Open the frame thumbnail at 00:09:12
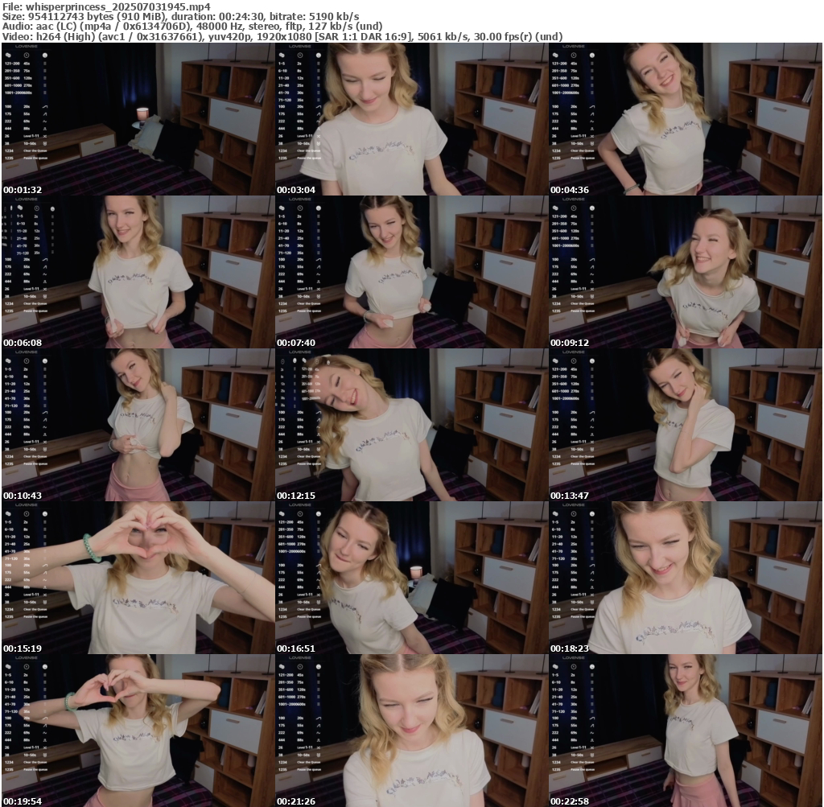This screenshot has height=807, width=824. point(686,272)
